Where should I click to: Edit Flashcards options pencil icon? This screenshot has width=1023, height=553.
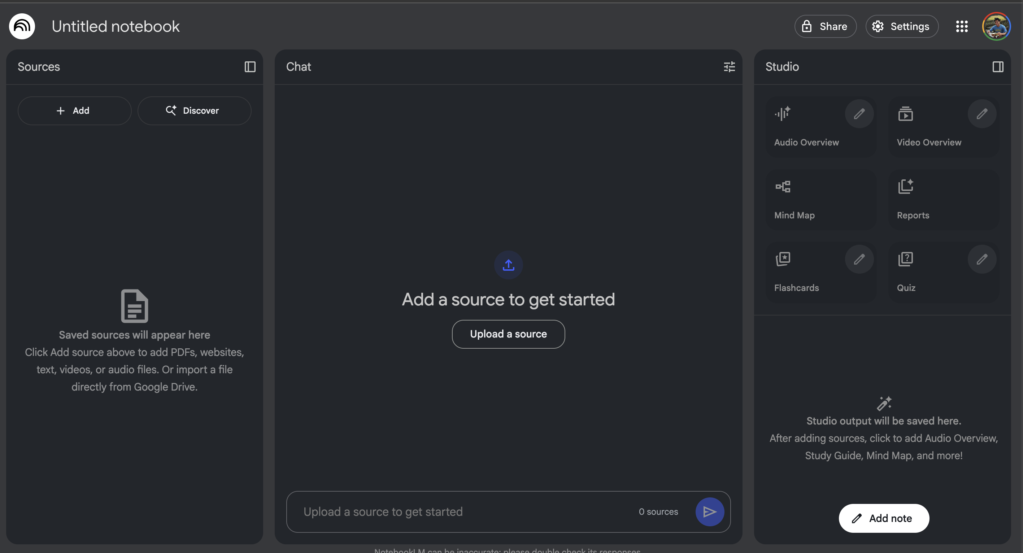[859, 259]
